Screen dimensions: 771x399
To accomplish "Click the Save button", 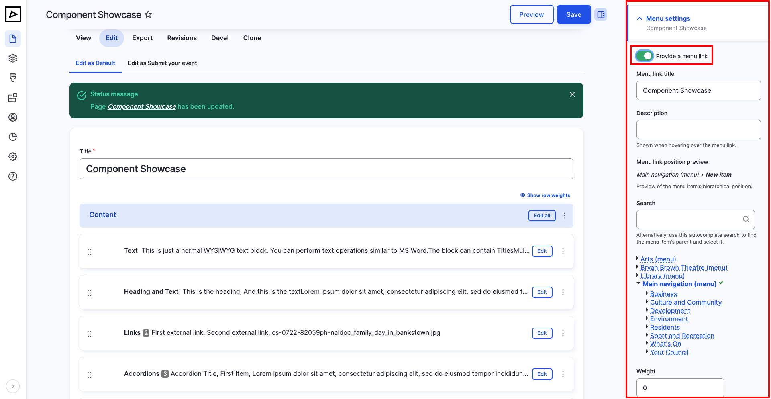I will tap(573, 14).
